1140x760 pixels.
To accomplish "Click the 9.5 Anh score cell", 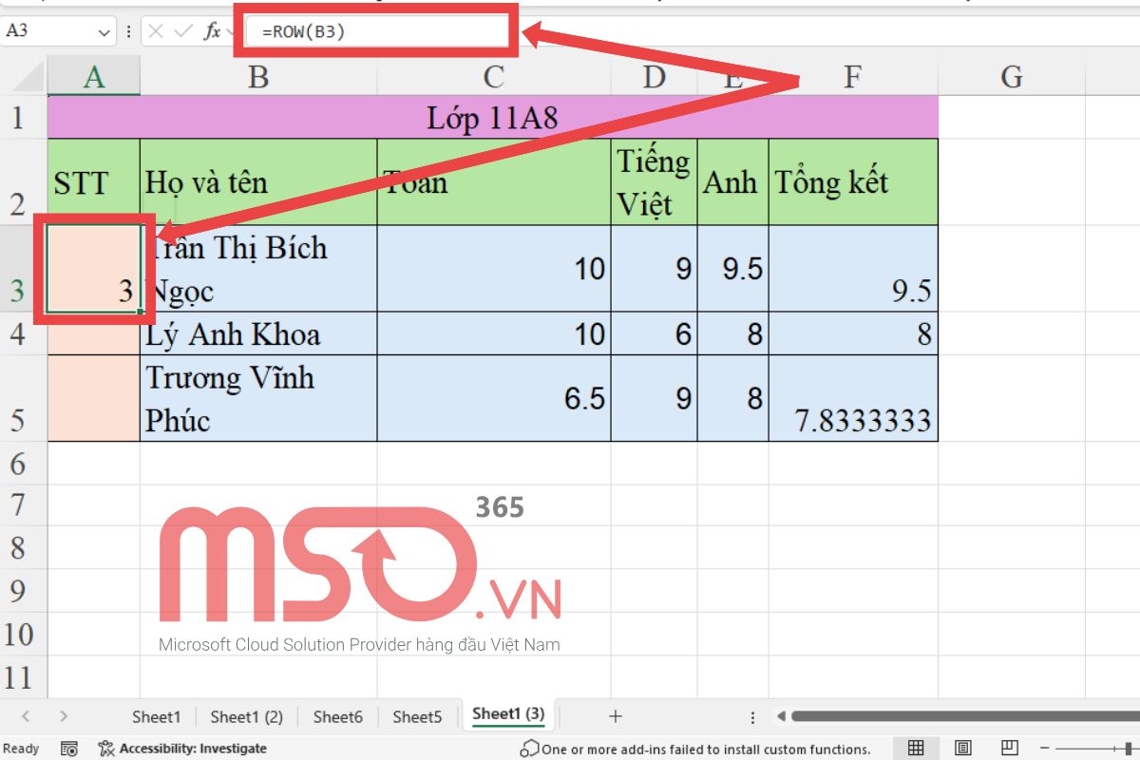I will tap(732, 269).
